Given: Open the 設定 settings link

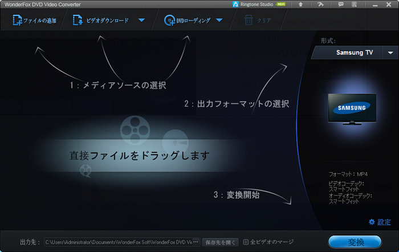Looking at the screenshot, I should [384, 222].
